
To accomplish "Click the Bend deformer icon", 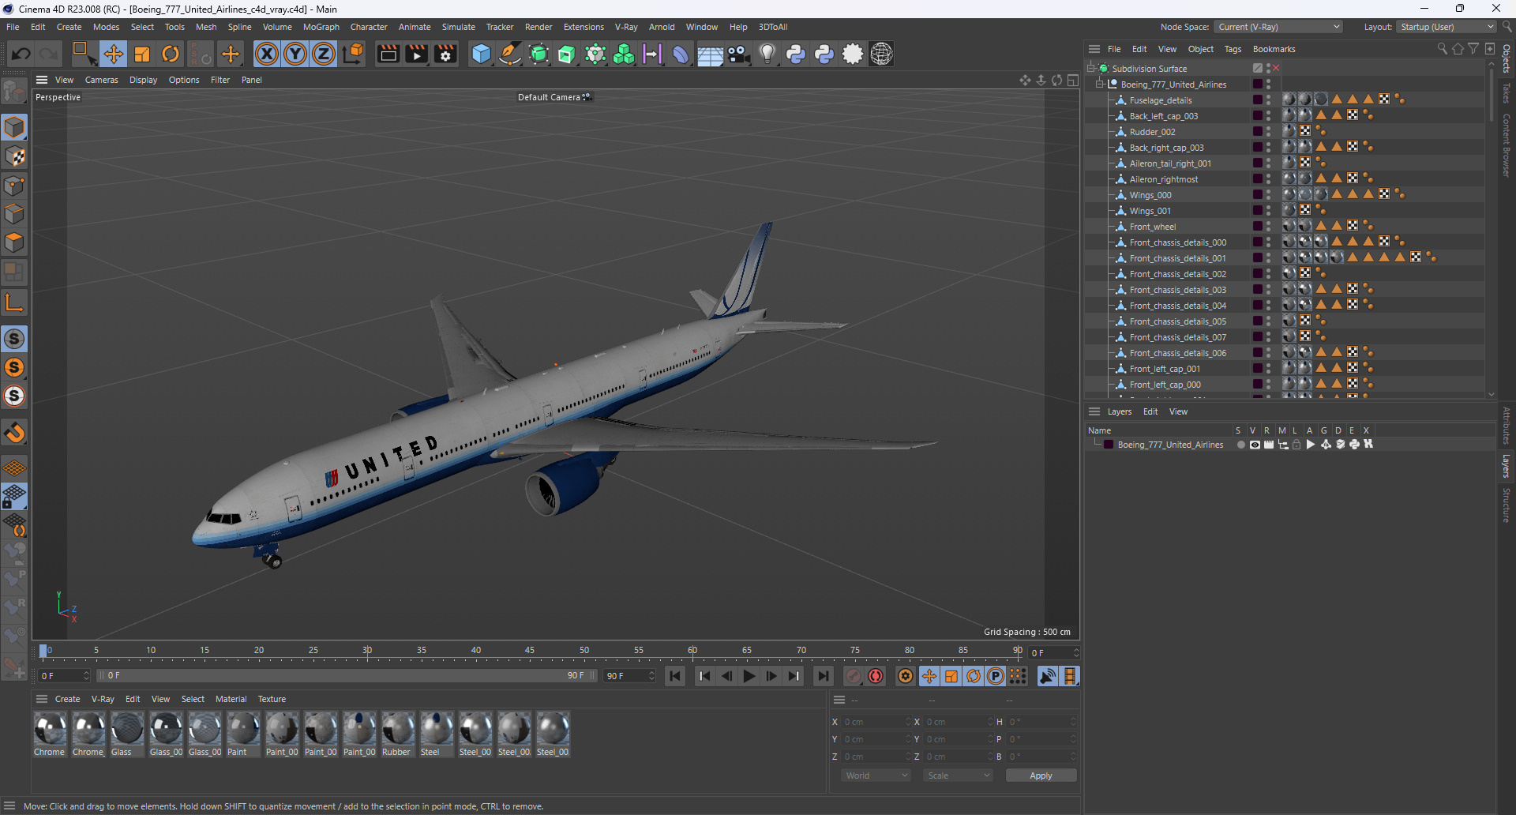I will [681, 54].
